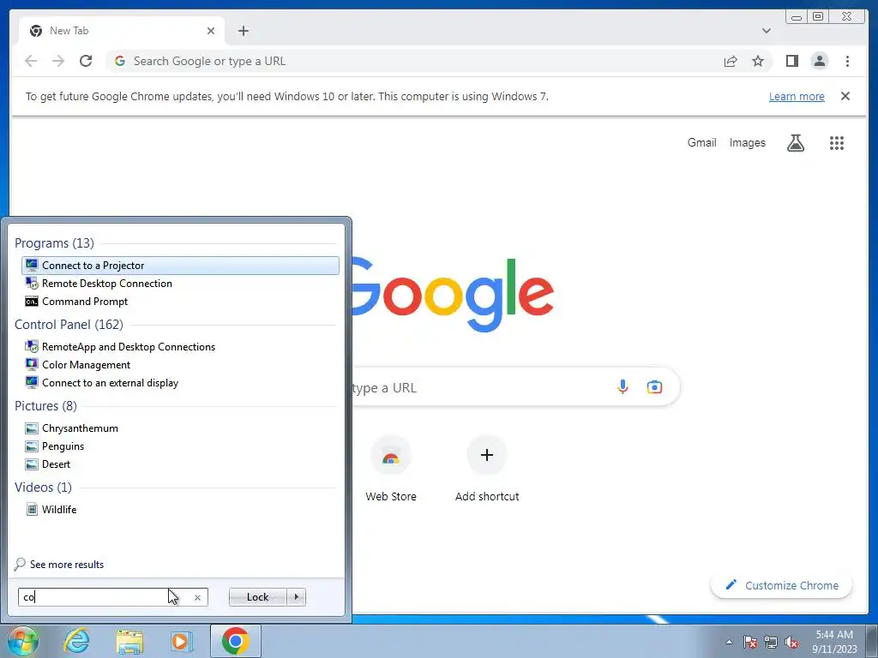Open the taskbar clock and date

point(834,642)
